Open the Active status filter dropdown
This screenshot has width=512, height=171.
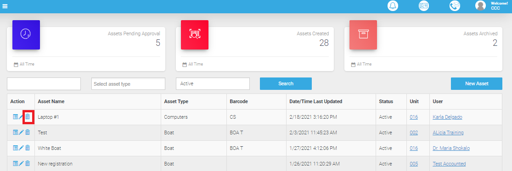click(x=213, y=84)
